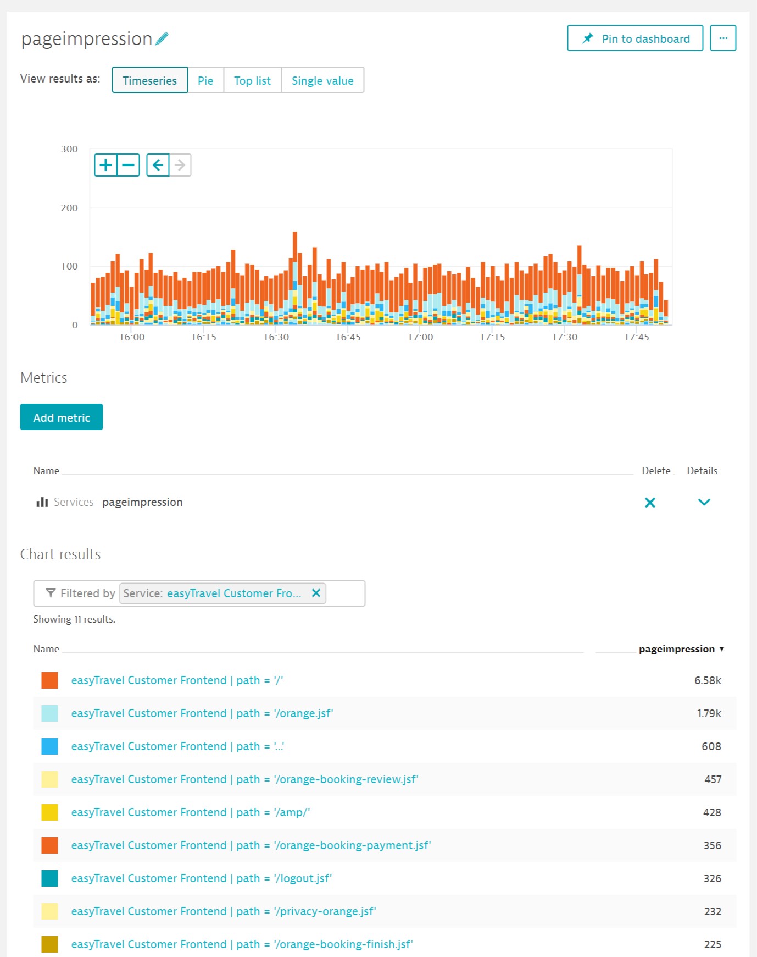Click mustard swatch for '/orange-booking-finish.jsf'
The height and width of the screenshot is (957, 757).
point(50,944)
